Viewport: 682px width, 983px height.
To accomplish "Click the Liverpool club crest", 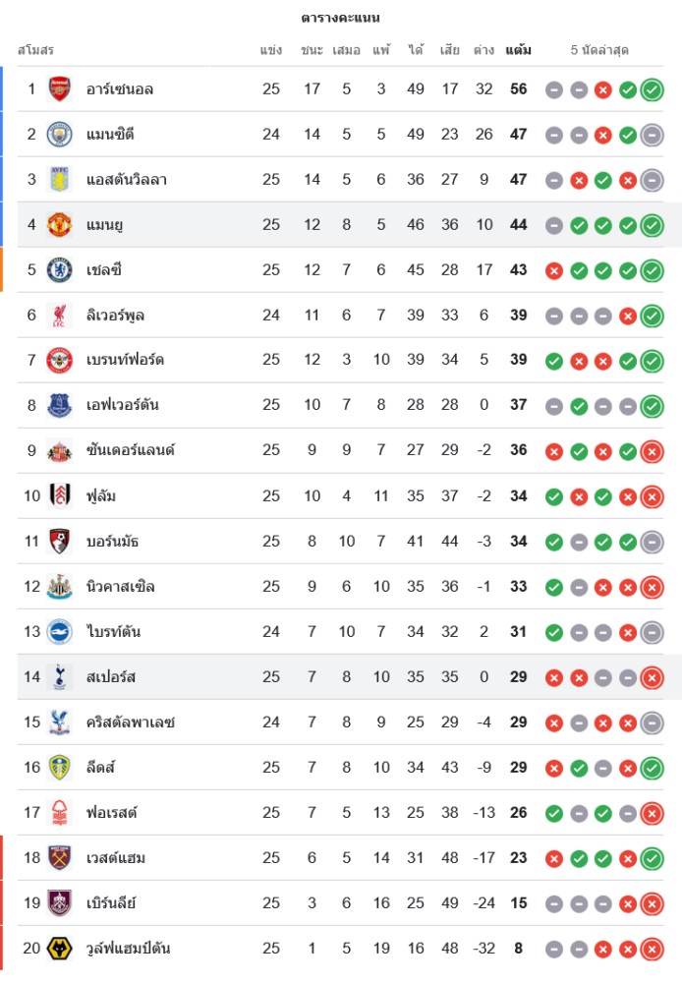I will [60, 316].
